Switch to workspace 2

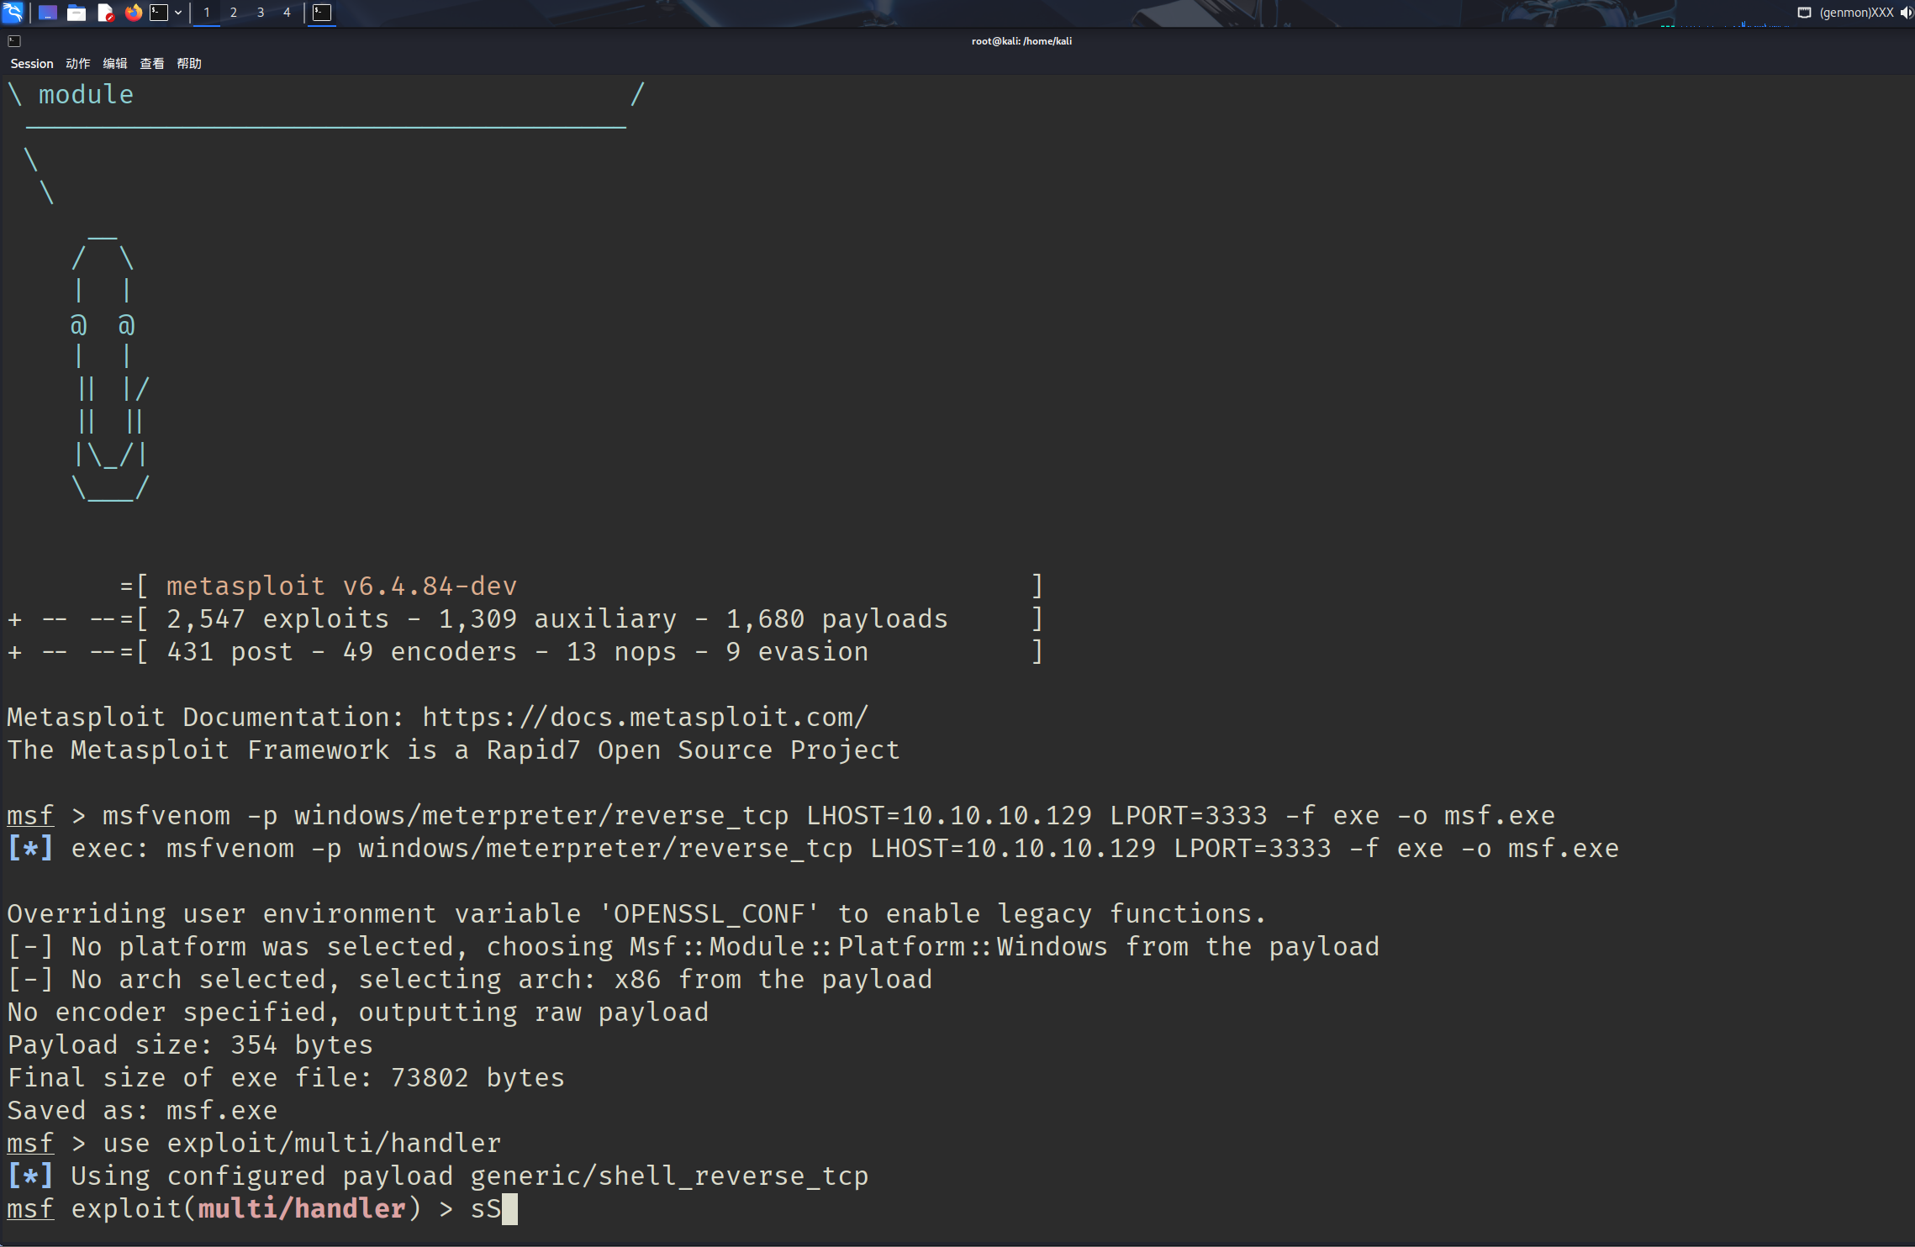coord(234,13)
